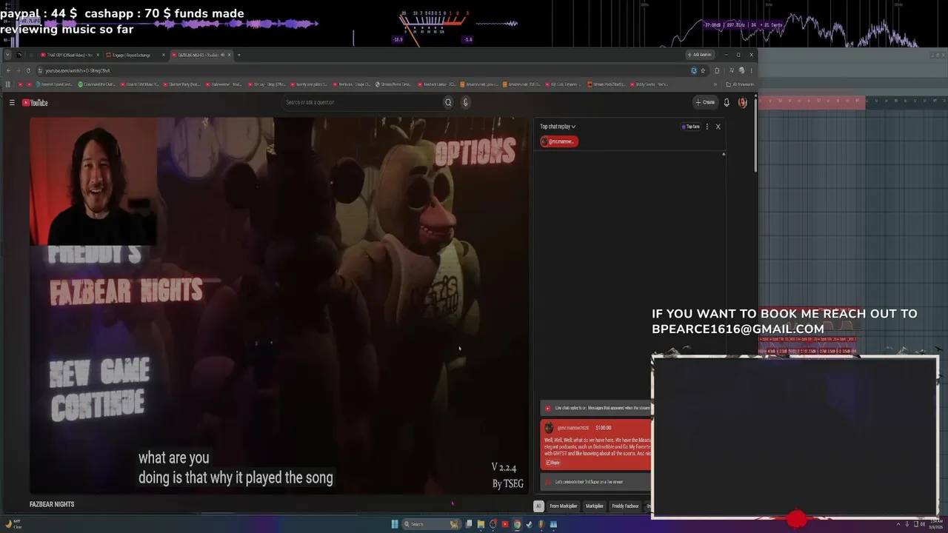Open the YouTube guide hamburger menu
Image resolution: width=948 pixels, height=533 pixels.
click(x=12, y=103)
